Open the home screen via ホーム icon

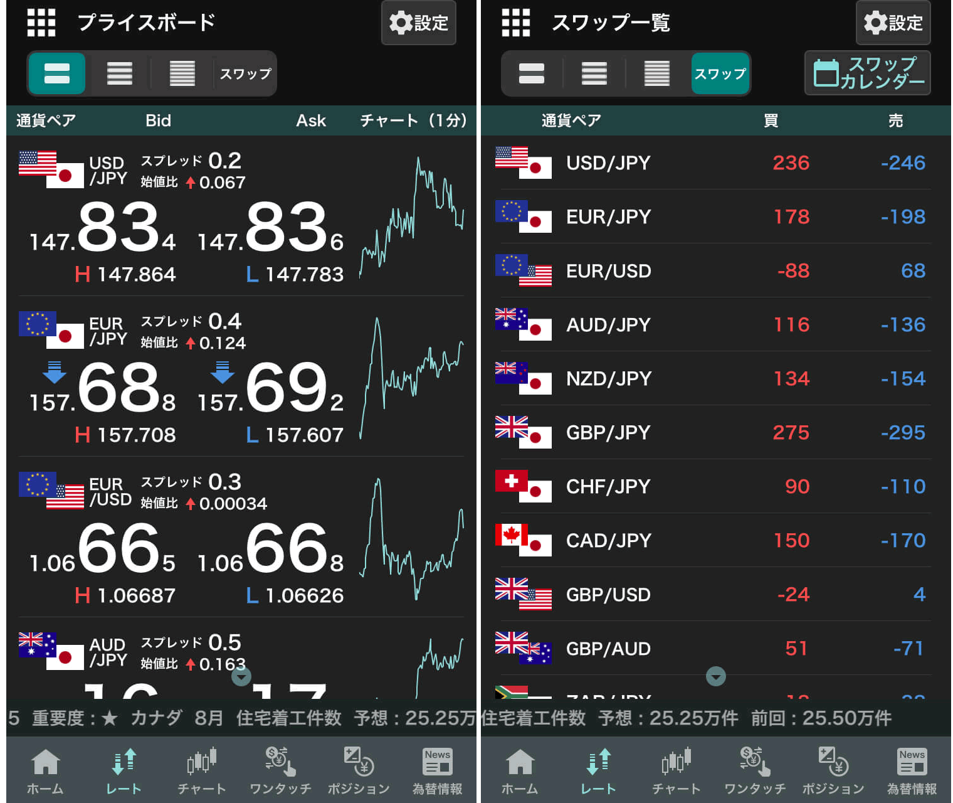(x=45, y=768)
